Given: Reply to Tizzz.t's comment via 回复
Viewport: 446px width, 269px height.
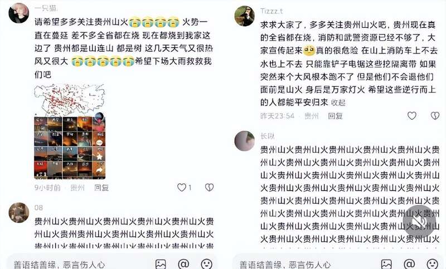Looking at the screenshot, I should tap(336, 116).
